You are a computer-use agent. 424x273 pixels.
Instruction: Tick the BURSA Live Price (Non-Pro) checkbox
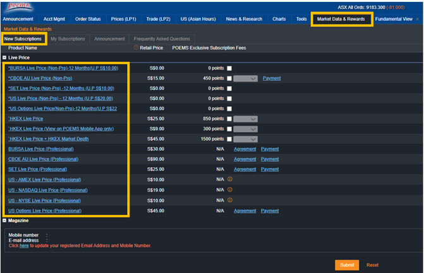pyautogui.click(x=229, y=68)
